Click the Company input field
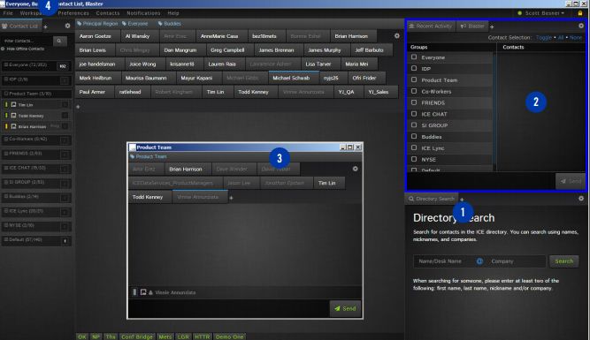The height and width of the screenshot is (340, 590). (x=515, y=261)
